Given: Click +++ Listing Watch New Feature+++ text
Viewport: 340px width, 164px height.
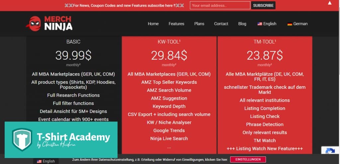Looking at the screenshot, I should [x=265, y=149].
